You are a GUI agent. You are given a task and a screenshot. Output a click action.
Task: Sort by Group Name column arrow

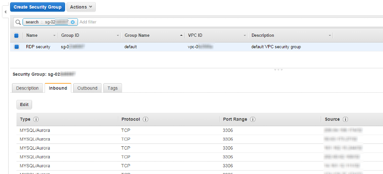[x=181, y=36]
